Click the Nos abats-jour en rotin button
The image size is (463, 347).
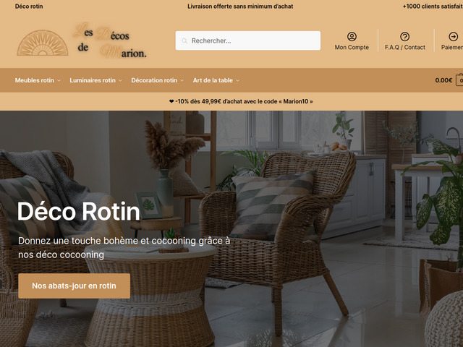point(74,286)
